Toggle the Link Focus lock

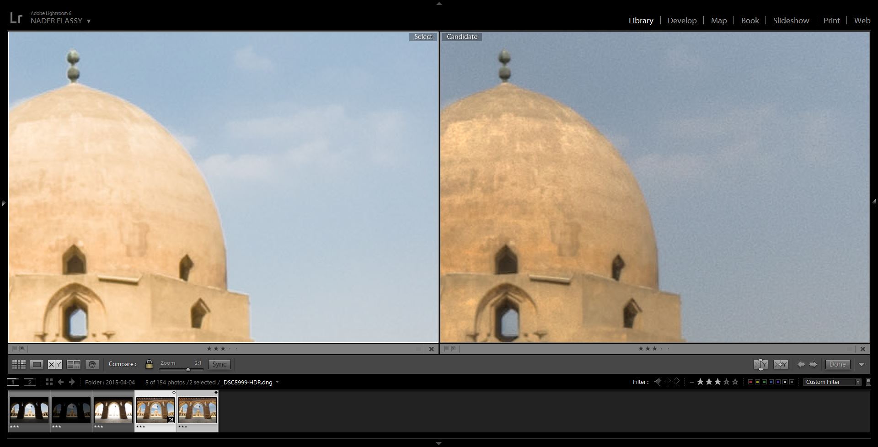click(149, 364)
